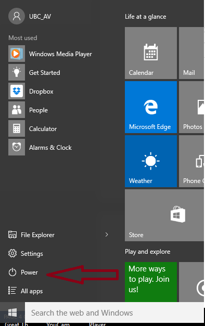205x326 pixels.
Task: Expand File Explorer jump list chevron
Action: coord(107,234)
